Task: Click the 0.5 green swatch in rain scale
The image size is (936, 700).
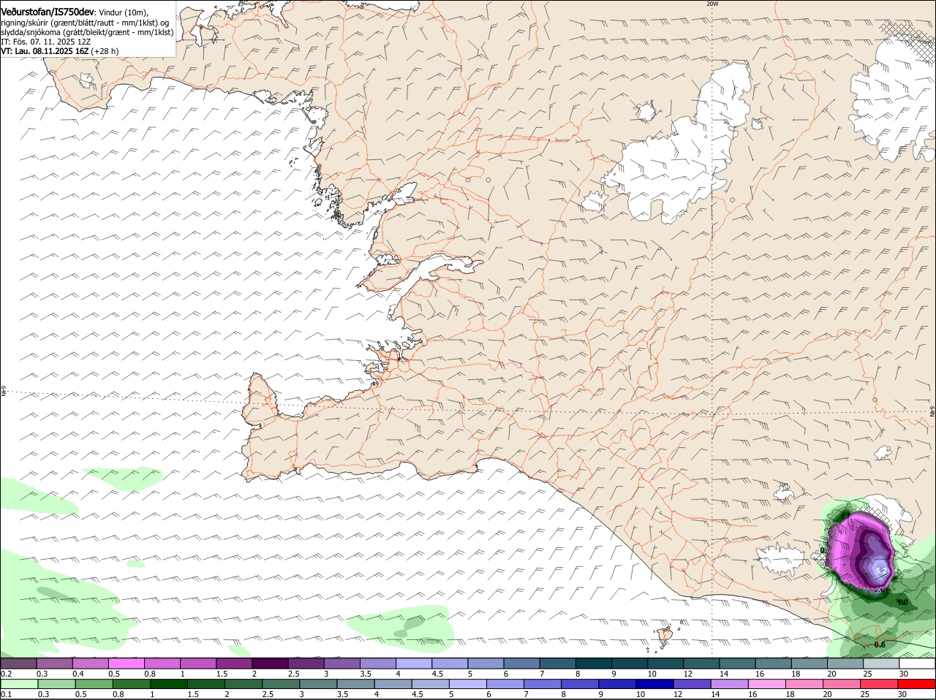Action: 93,684
